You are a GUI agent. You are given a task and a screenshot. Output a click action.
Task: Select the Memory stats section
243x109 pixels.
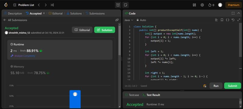coord(60,70)
